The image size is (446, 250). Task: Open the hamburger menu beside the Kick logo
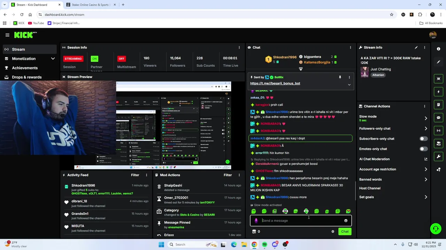point(7,35)
